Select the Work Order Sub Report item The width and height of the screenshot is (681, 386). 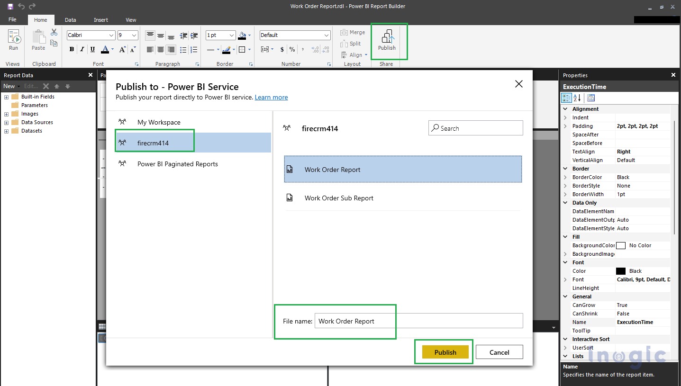pyautogui.click(x=339, y=198)
